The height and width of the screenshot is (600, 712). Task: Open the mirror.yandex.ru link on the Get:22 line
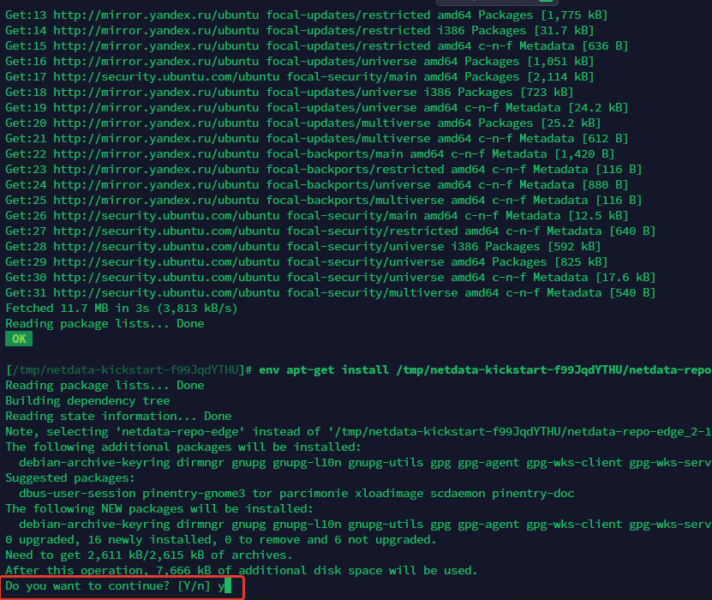[156, 154]
